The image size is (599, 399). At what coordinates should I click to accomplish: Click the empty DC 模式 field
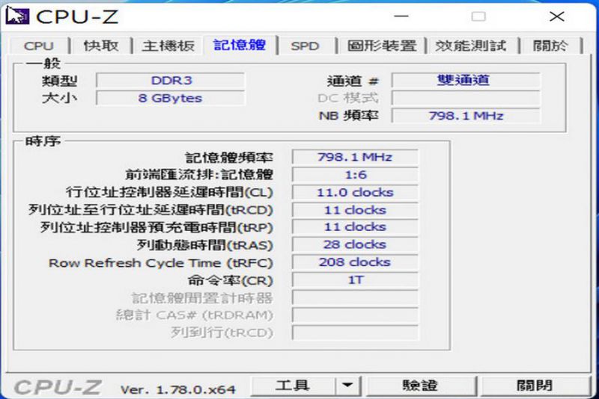(x=466, y=98)
